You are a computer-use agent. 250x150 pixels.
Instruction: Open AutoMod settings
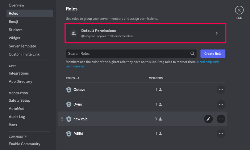(x=17, y=109)
